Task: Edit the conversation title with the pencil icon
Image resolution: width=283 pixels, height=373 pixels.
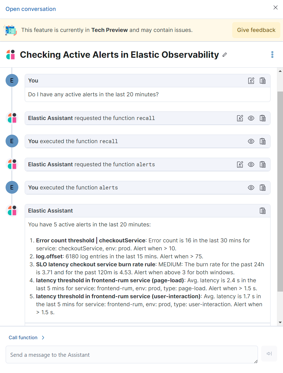Action: [x=225, y=55]
